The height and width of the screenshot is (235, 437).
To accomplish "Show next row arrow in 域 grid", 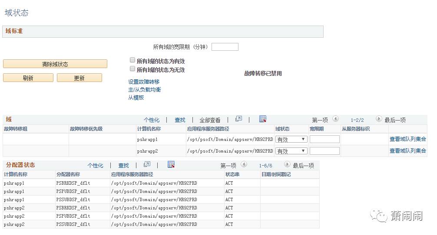I will (378, 119).
